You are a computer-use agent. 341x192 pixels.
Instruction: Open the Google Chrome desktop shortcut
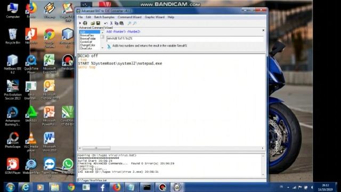tap(50, 38)
